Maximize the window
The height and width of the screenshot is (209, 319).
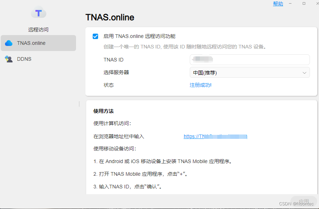pos(304,4)
